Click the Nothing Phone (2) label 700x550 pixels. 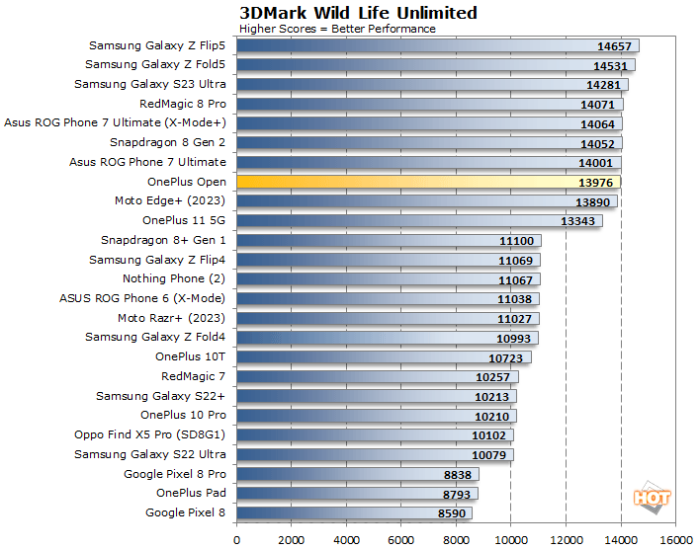[x=174, y=279]
